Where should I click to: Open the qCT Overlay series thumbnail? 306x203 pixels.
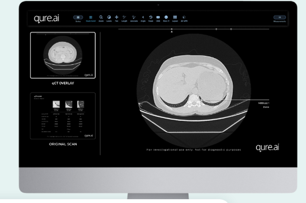[63, 55]
